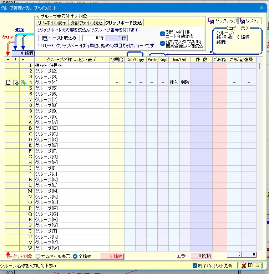This screenshot has height=274, width=269.
Task: Click the clear (blank page) icon in row 4
Action: [x=8, y=83]
